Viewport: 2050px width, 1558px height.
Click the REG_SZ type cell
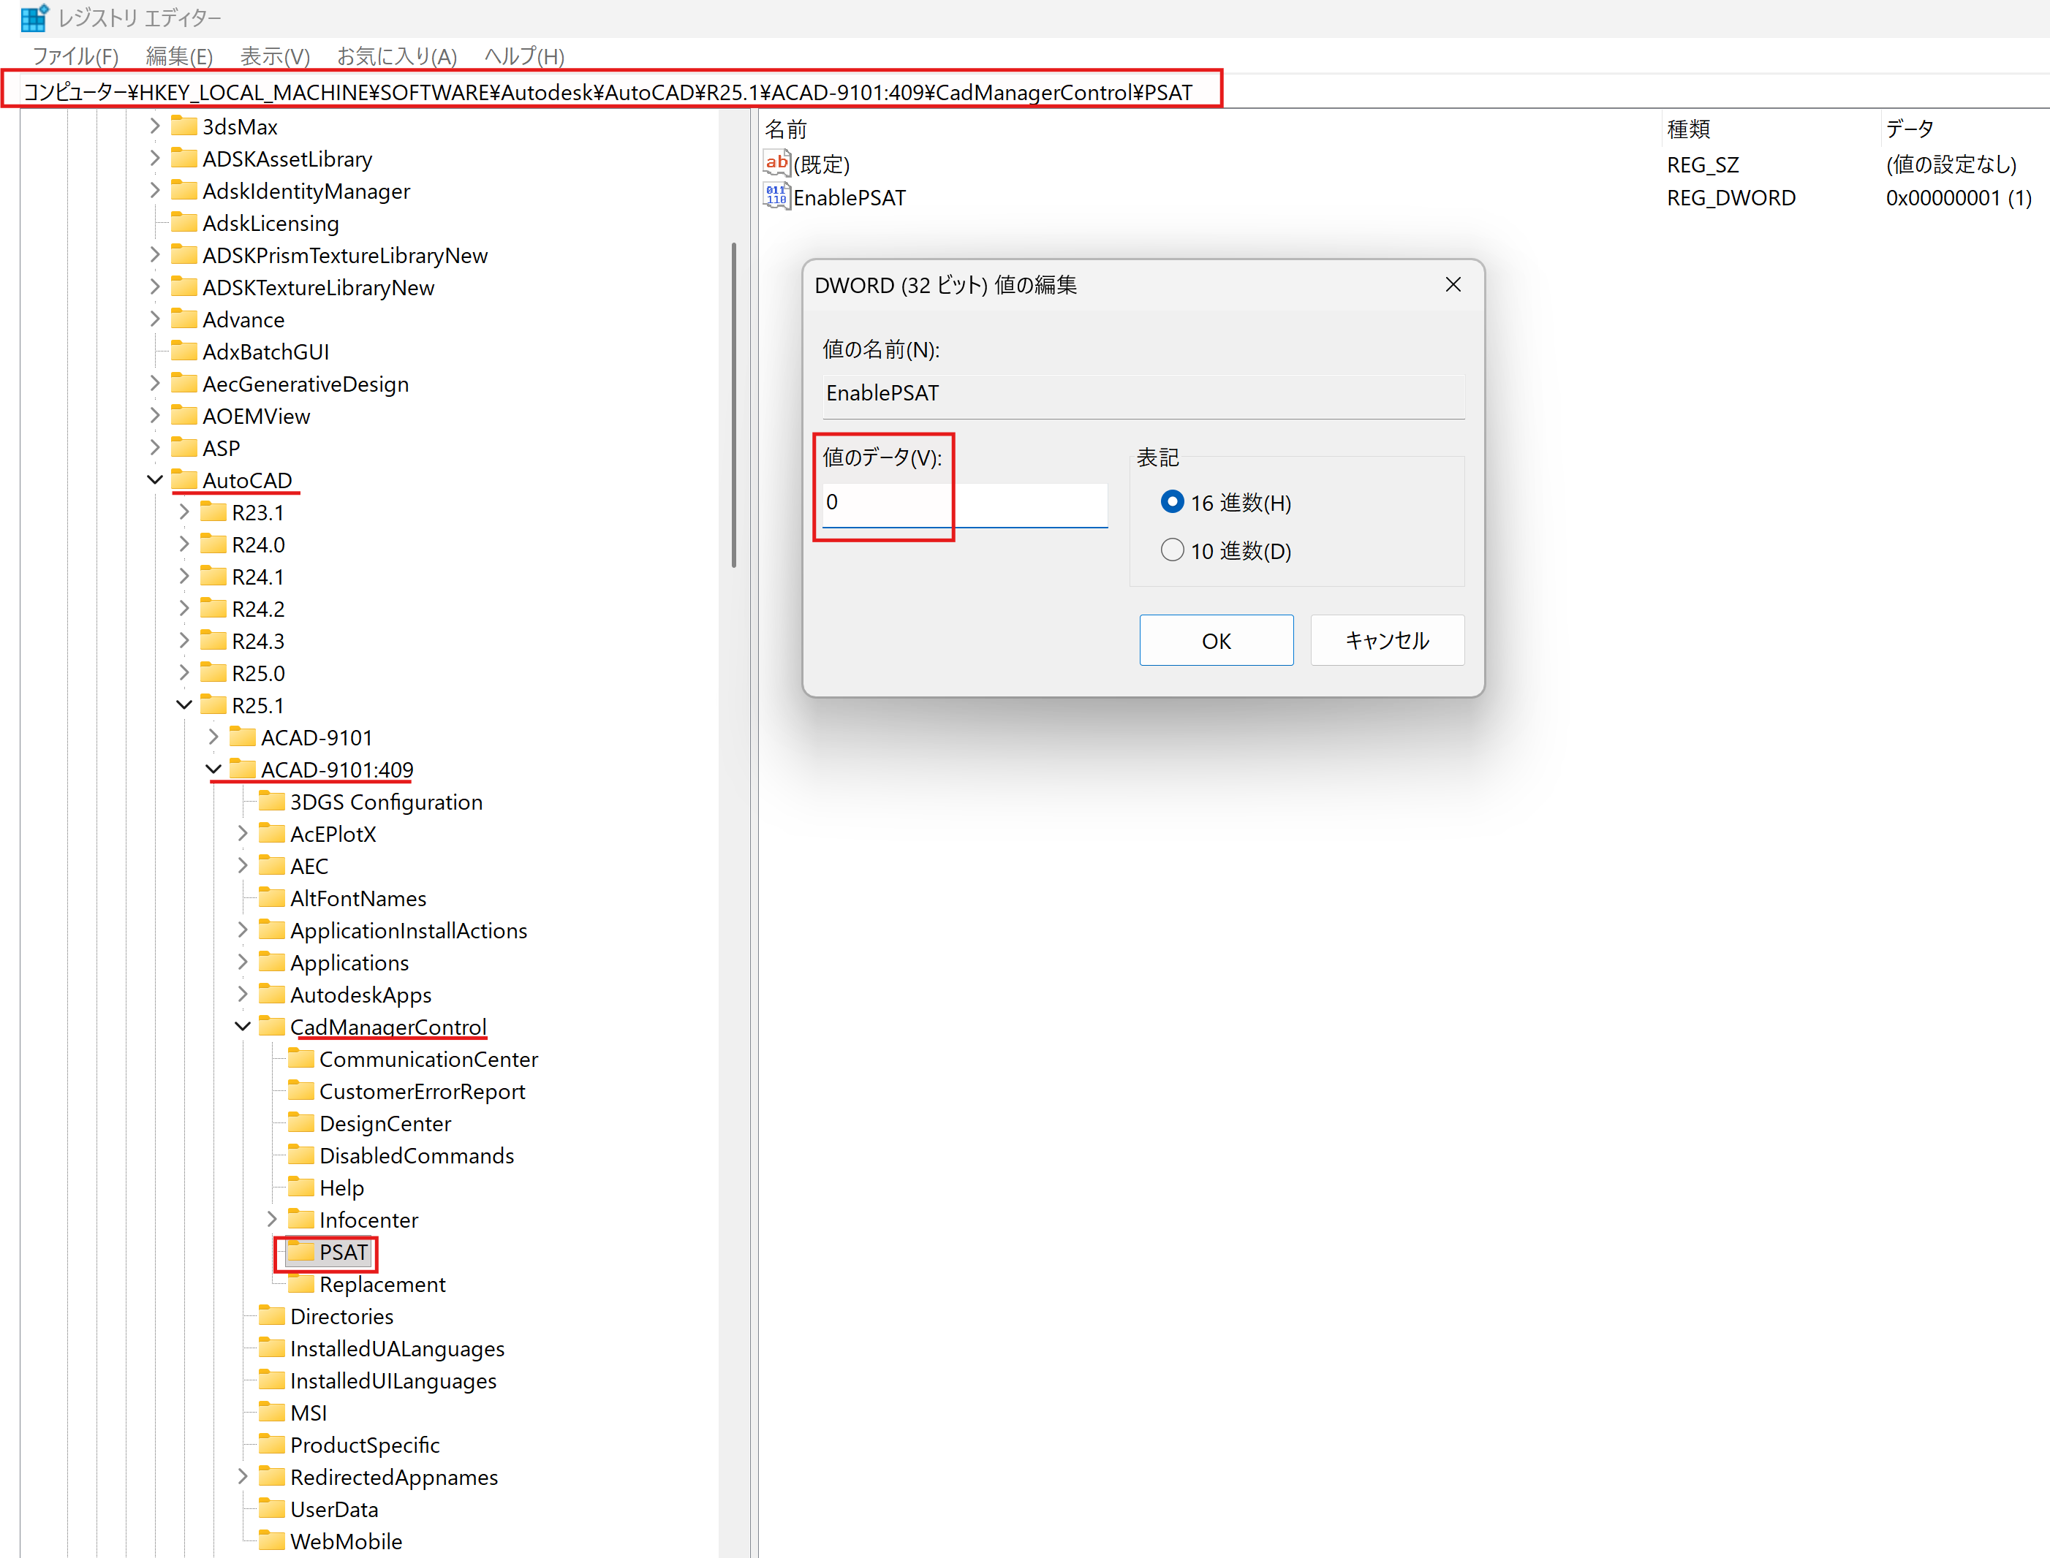click(x=1702, y=164)
